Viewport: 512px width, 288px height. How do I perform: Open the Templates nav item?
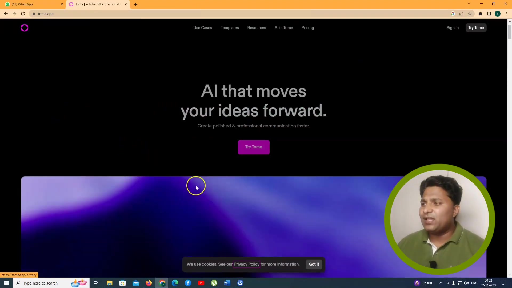(230, 28)
